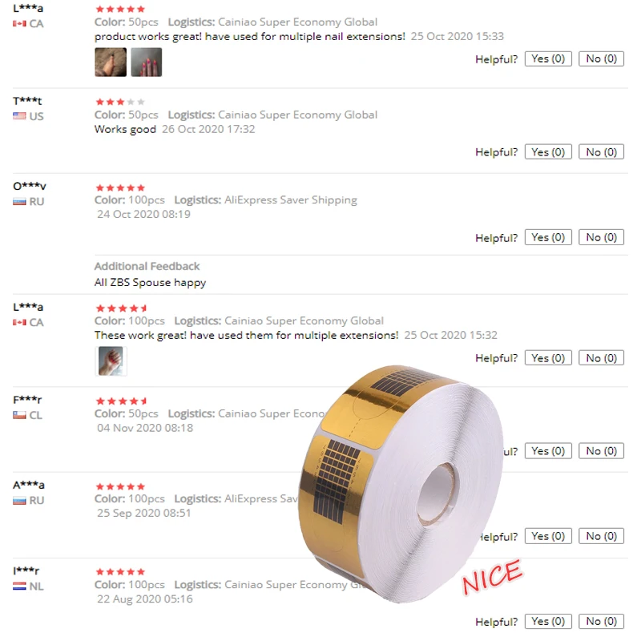The height and width of the screenshot is (641, 641).
Task: Click the Russia flag icon beside O***v
Action: 19,202
